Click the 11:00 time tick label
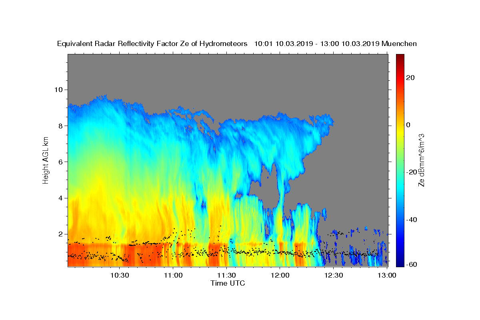480x320 pixels. pos(173,275)
